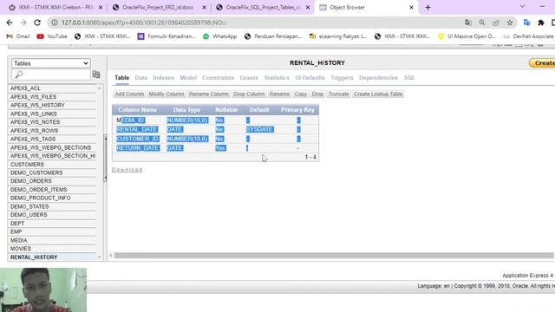The width and height of the screenshot is (555, 312).
Task: Open the Gmail bookmark
Action: (18, 36)
